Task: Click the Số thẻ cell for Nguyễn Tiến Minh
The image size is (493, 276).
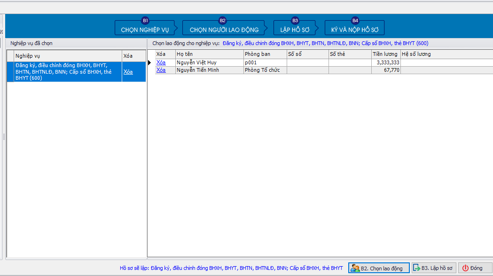Action: [x=350, y=70]
